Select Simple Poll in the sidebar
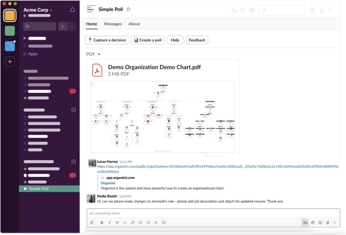The height and width of the screenshot is (235, 346). [x=49, y=189]
